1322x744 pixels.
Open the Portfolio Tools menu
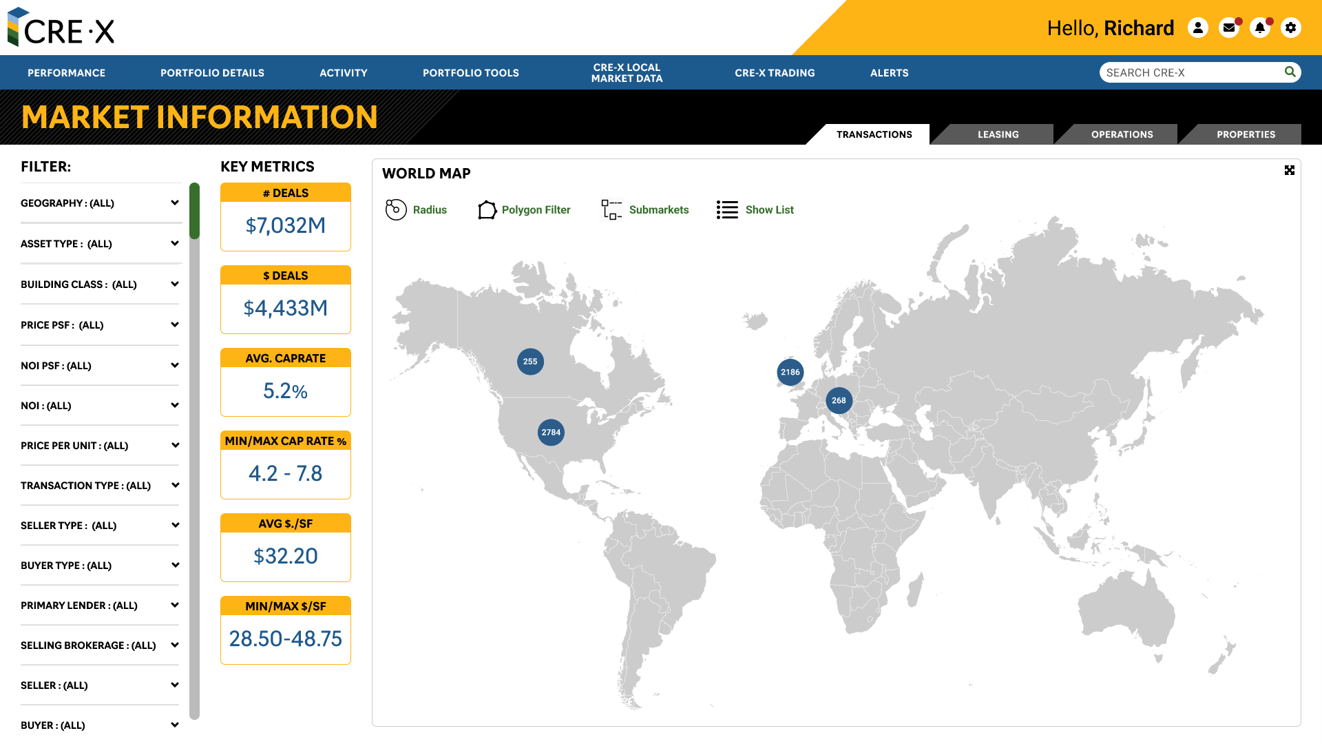[470, 72]
